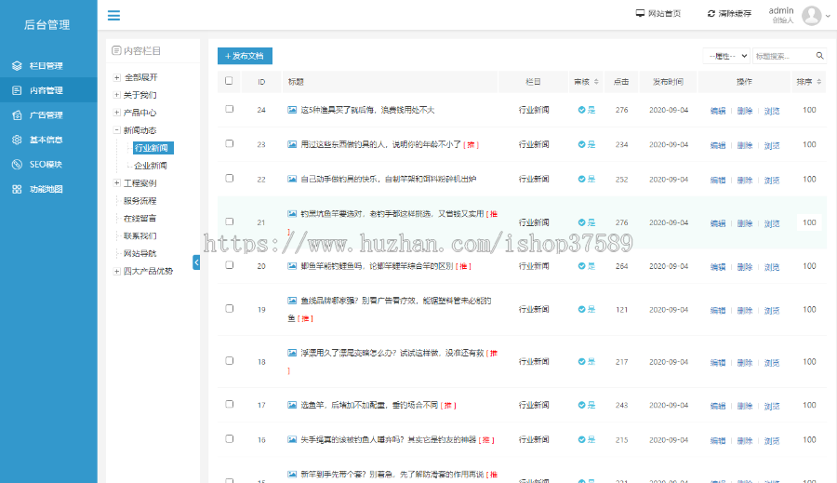The height and width of the screenshot is (483, 837).
Task: Click the search magnifier icon
Action: [820, 56]
